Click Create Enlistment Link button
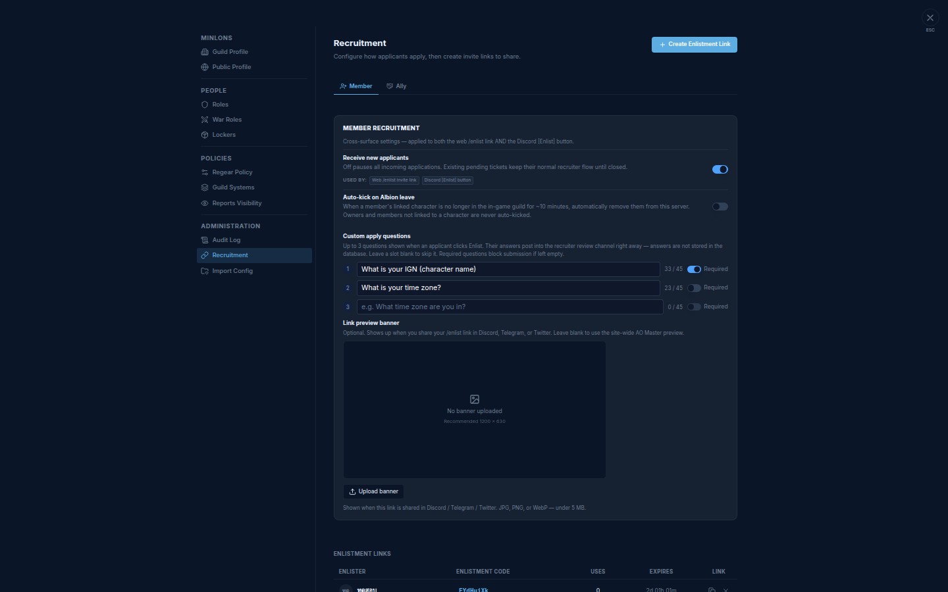Image resolution: width=948 pixels, height=592 pixels. point(694,45)
